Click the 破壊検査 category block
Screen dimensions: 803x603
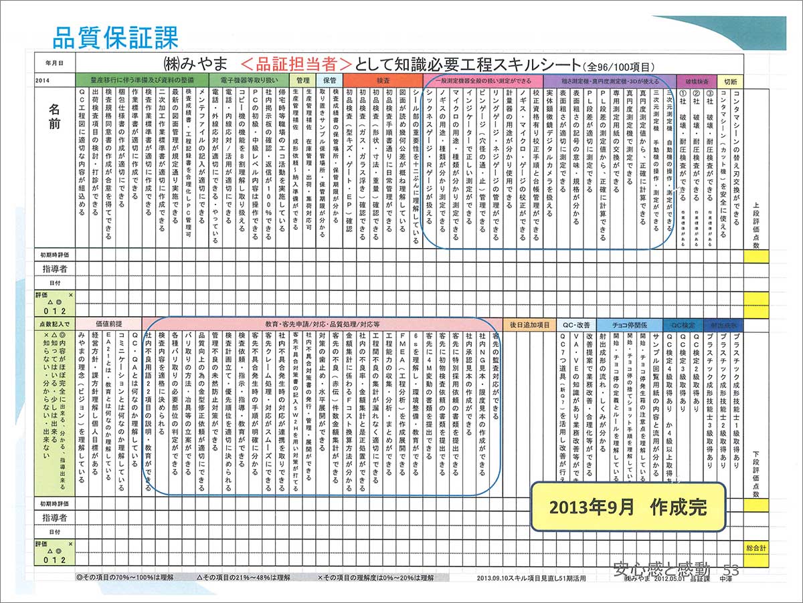coord(697,82)
